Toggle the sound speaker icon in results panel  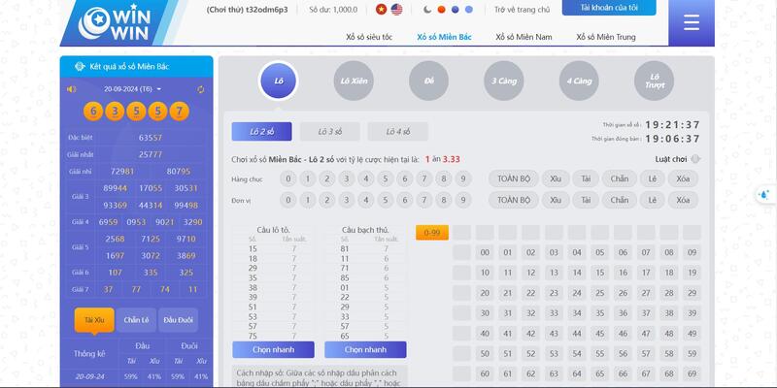71,89
